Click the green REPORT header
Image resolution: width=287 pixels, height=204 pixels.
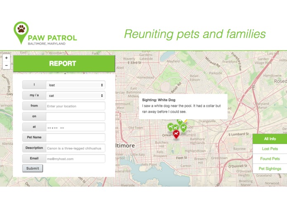[x=64, y=64]
